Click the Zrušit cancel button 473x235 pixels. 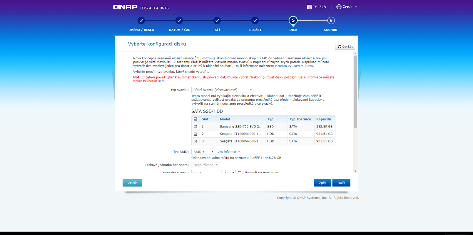coord(132,183)
